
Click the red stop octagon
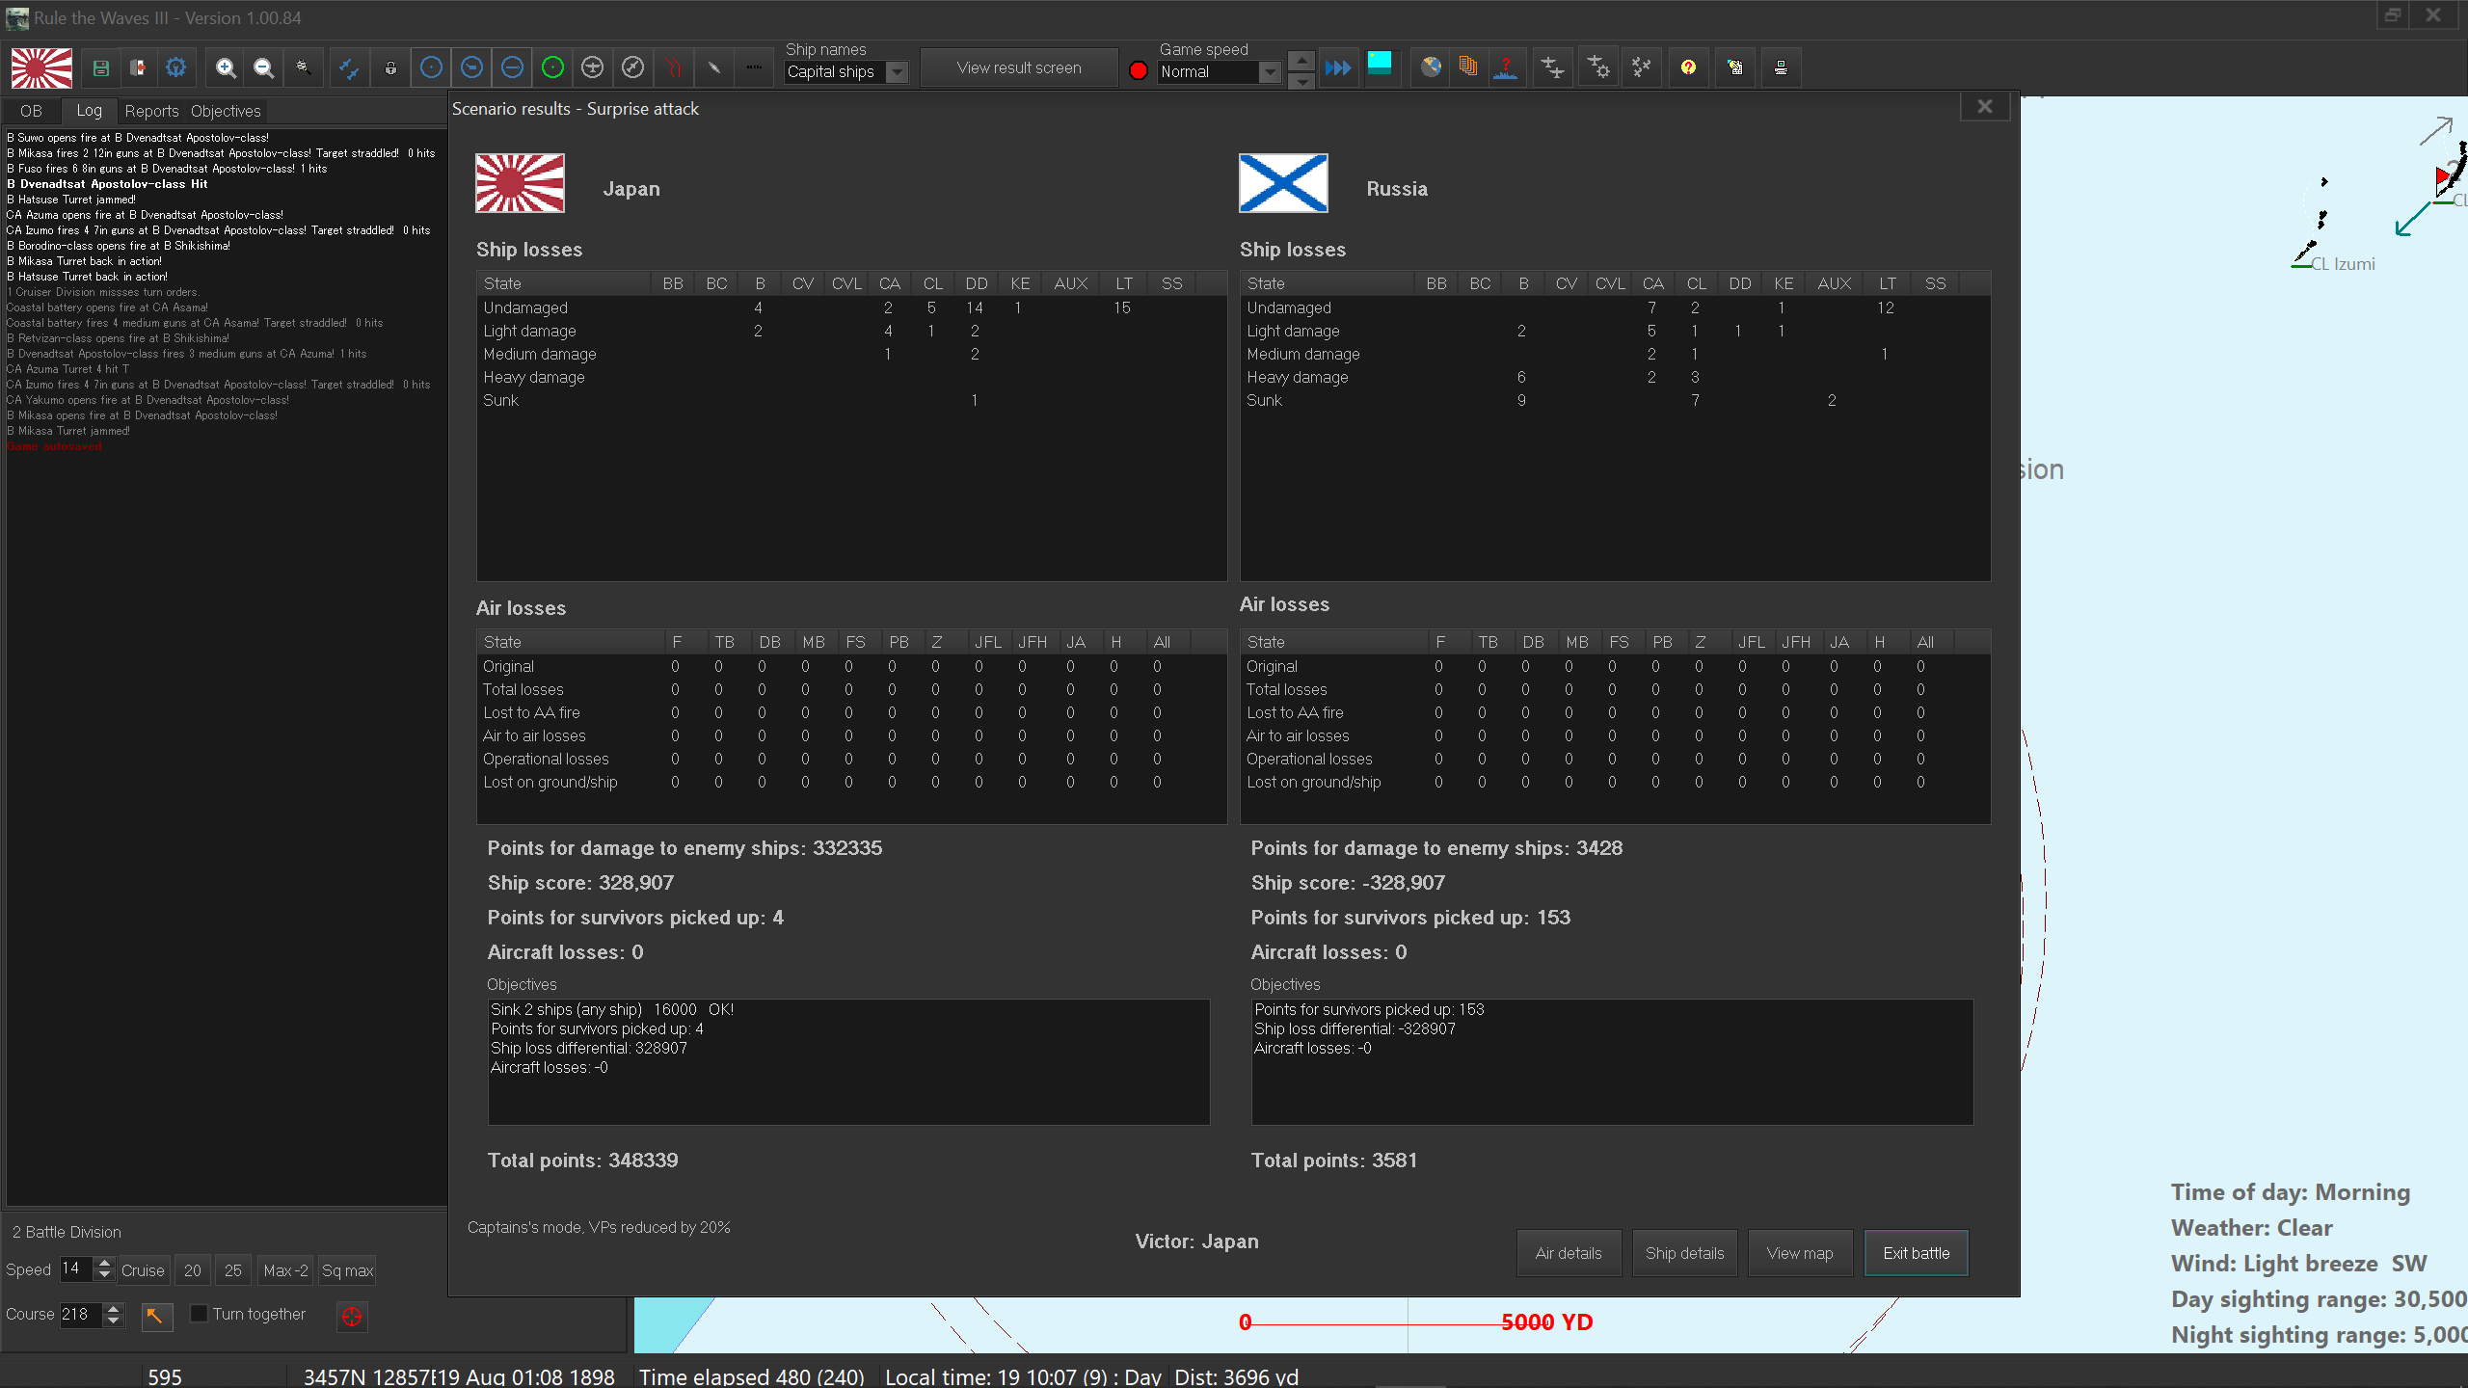1139,70
